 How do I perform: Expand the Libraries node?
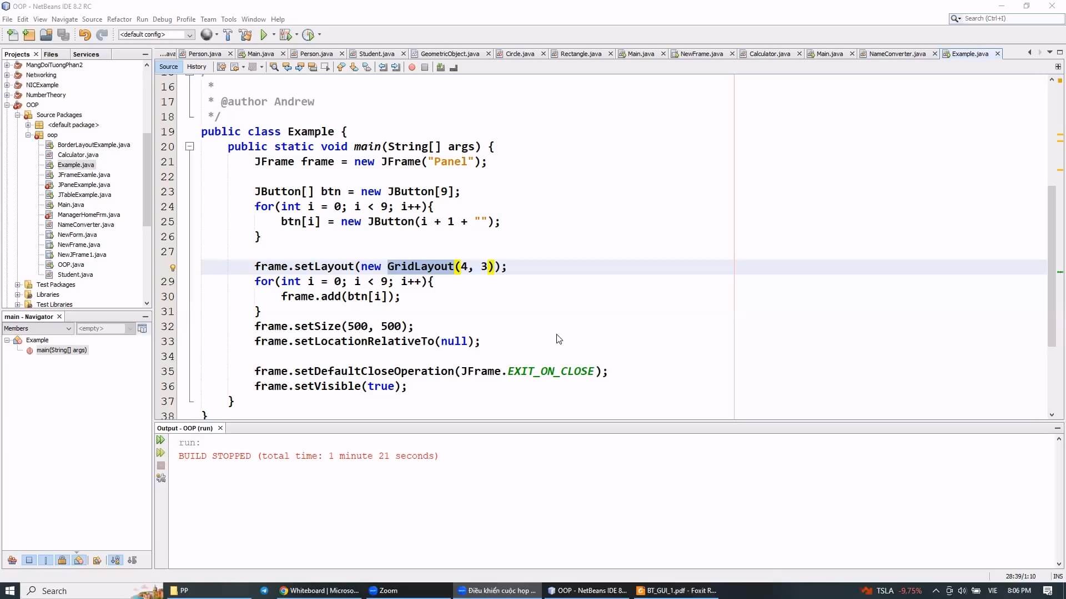click(18, 295)
